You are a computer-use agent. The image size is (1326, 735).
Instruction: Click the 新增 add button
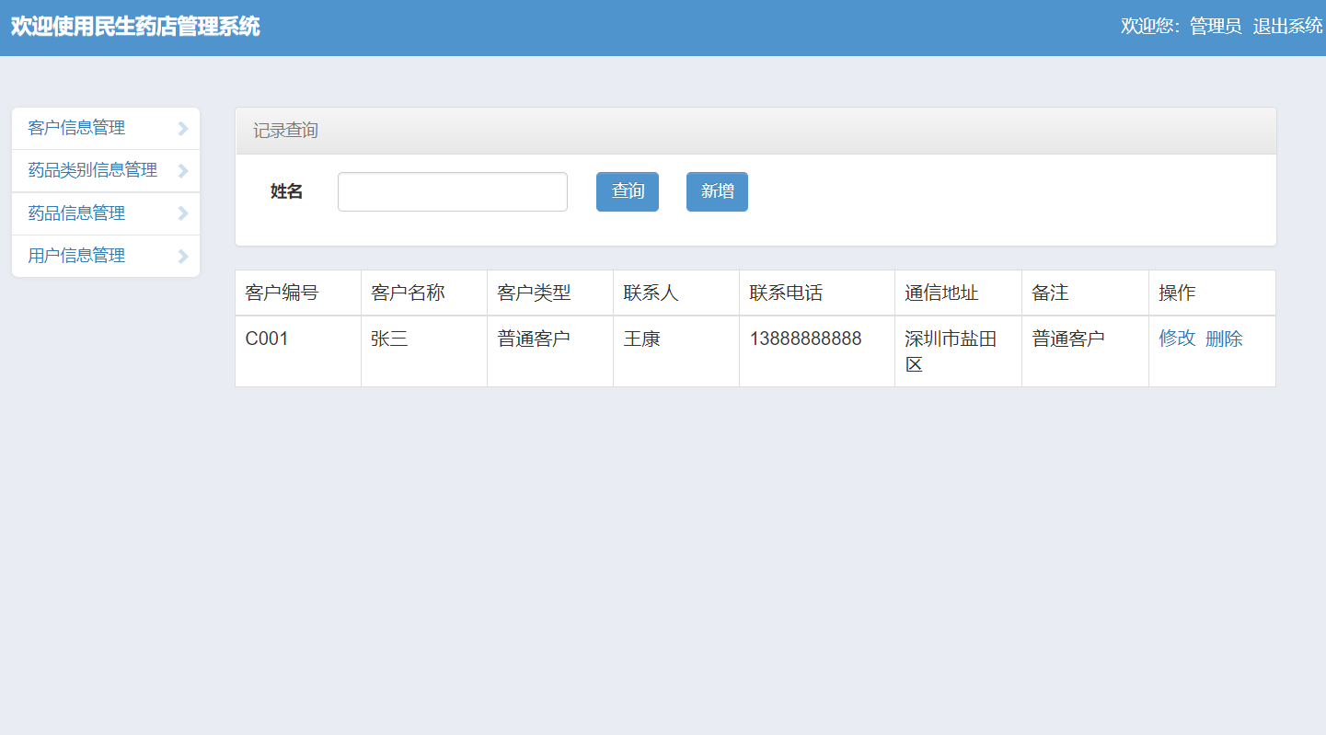click(x=717, y=191)
